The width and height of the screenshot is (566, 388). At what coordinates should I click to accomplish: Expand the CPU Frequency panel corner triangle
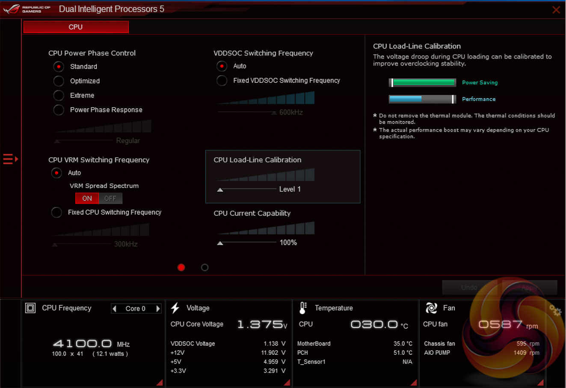click(x=160, y=382)
